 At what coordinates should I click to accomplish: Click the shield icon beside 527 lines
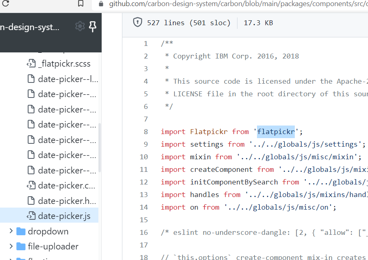[137, 22]
